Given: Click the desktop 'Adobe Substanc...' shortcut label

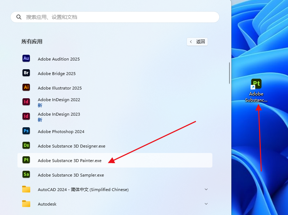Looking at the screenshot, I should pos(256,97).
